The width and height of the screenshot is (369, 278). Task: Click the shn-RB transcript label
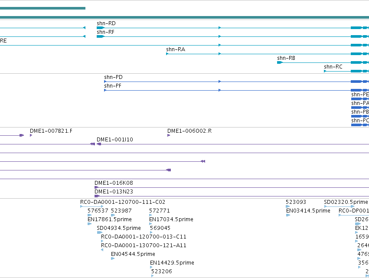(286, 58)
